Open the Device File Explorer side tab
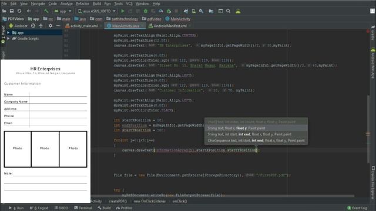 coord(372,182)
